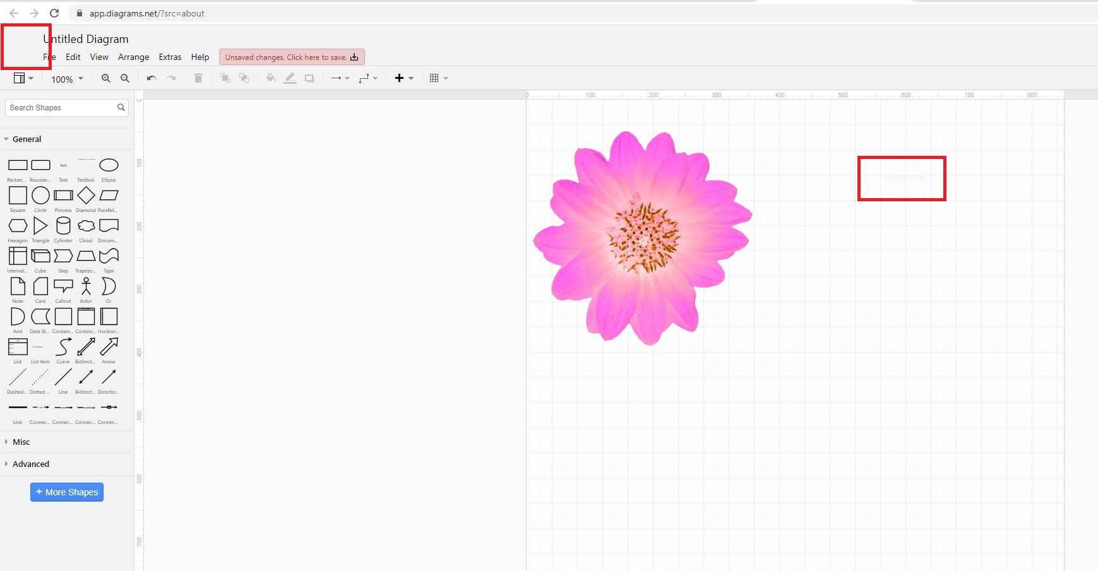
Task: Select the Cylinder shape
Action: (63, 225)
